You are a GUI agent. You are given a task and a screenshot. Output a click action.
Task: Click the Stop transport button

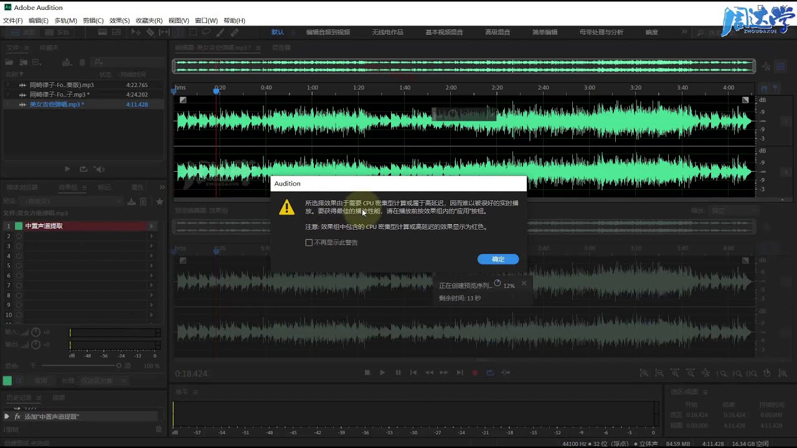pyautogui.click(x=367, y=373)
